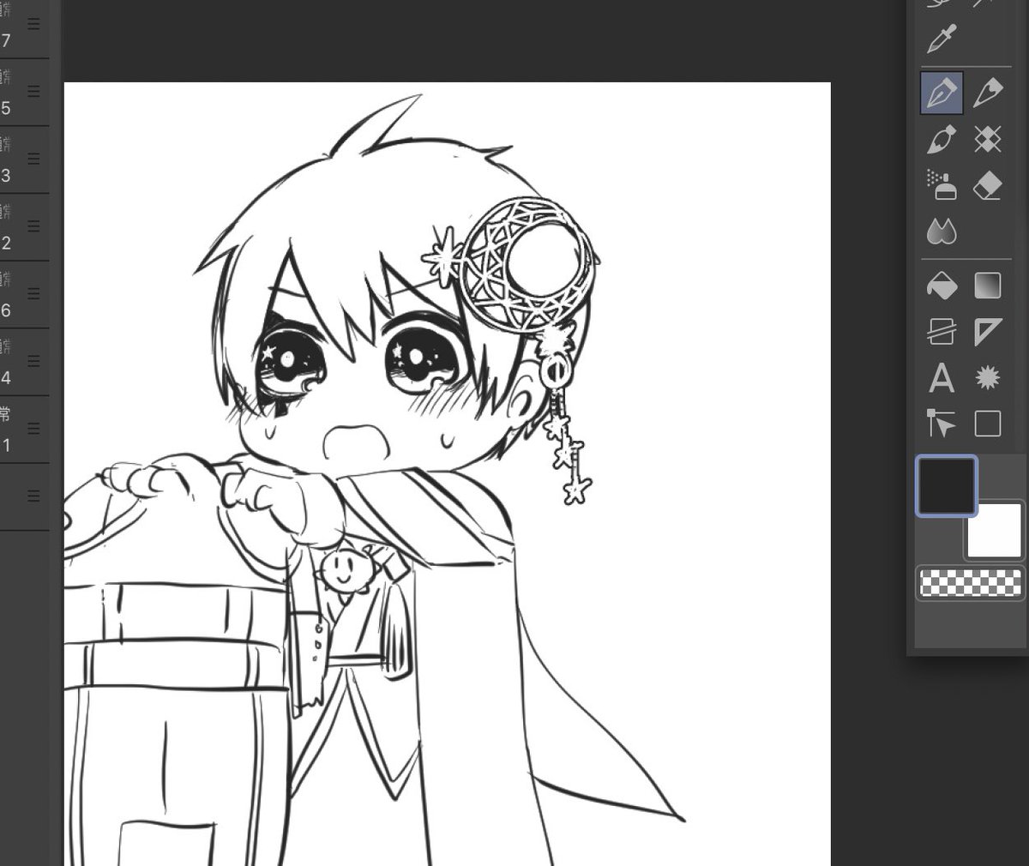1029x866 pixels.
Task: Select the Text tool
Action: [942, 378]
